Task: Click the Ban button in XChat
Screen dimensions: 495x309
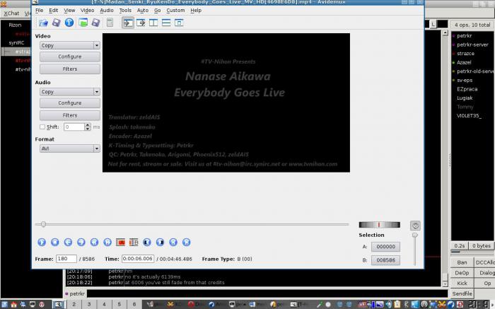Action: click(462, 262)
